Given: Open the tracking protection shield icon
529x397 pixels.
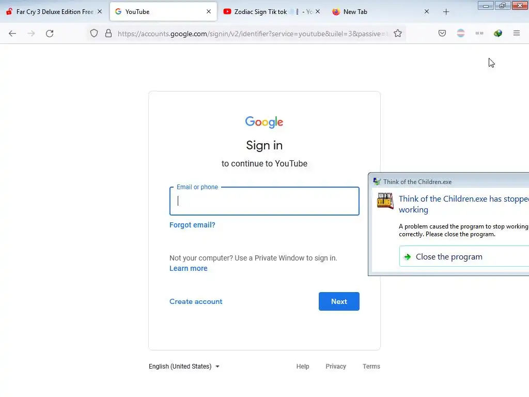Looking at the screenshot, I should (x=94, y=33).
